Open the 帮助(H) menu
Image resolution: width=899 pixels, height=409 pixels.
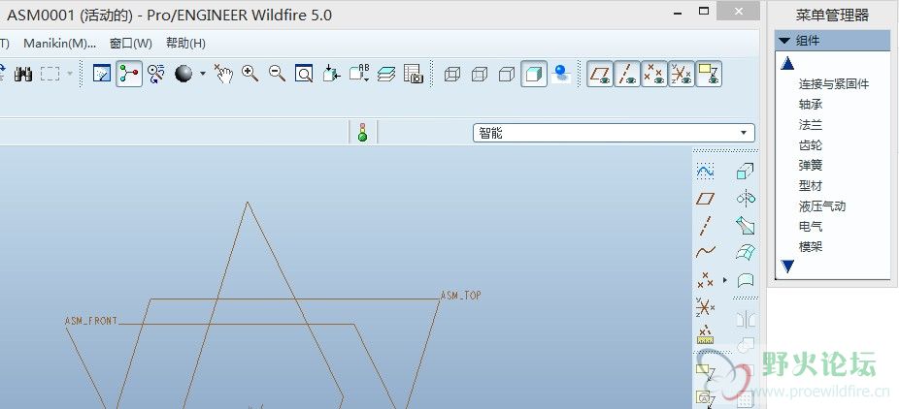pyautogui.click(x=185, y=44)
